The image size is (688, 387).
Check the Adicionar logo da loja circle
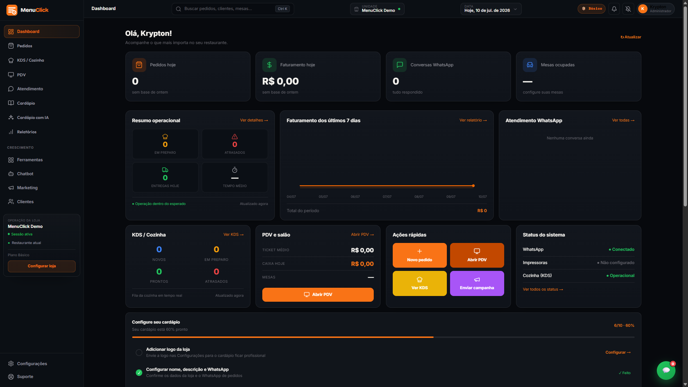coord(139,353)
